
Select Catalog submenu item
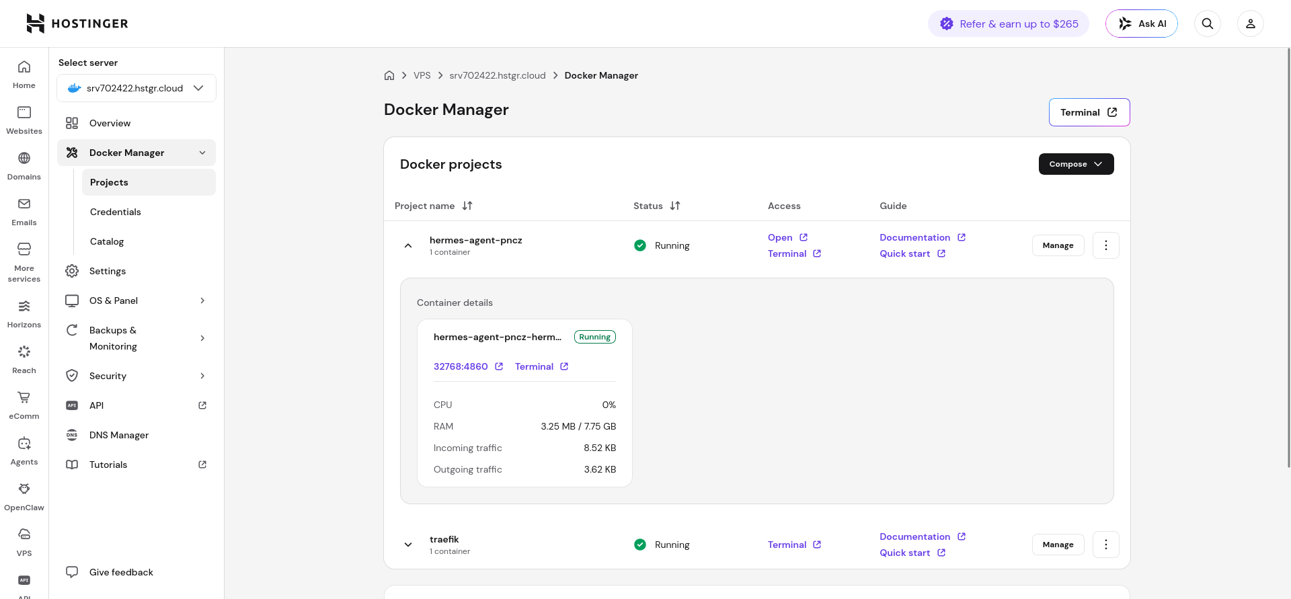point(149,241)
